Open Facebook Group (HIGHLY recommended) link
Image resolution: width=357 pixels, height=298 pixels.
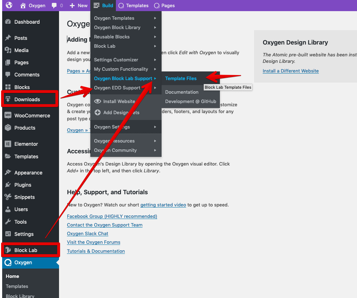[112, 216]
